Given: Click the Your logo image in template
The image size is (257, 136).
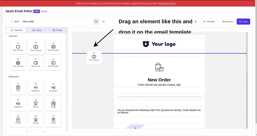Looking at the screenshot, I should (159, 44).
